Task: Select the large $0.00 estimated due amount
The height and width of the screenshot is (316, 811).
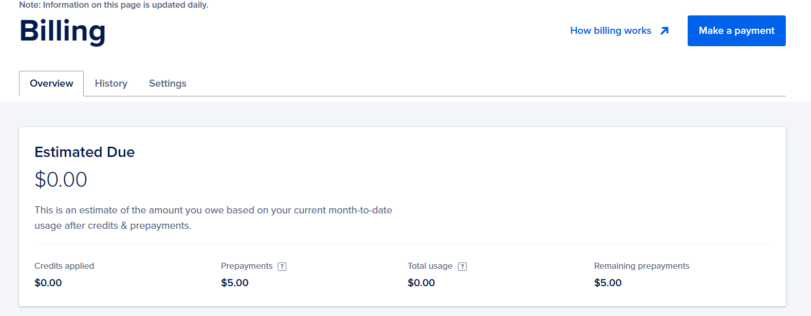Action: click(x=61, y=180)
